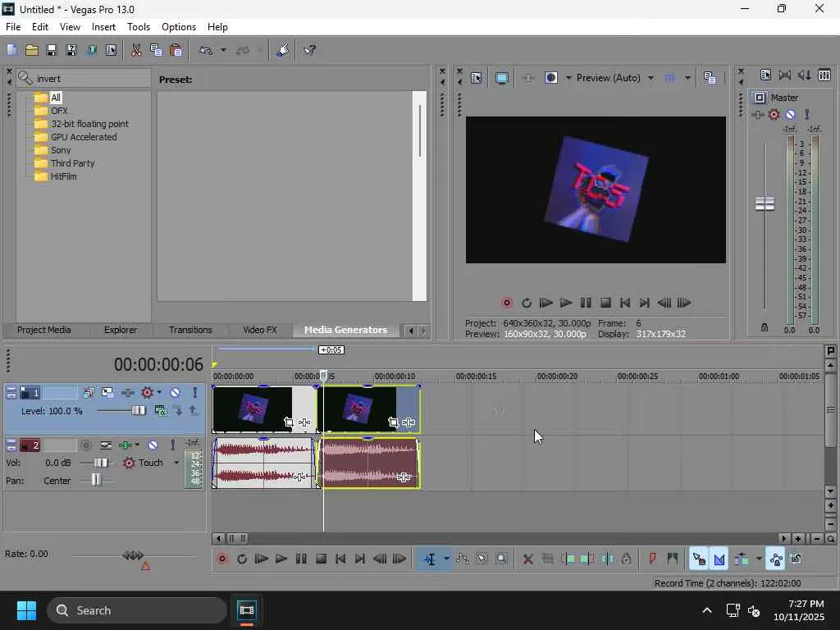Open the Preview (Auto) quality dropdown
The image size is (840, 630).
click(x=651, y=78)
